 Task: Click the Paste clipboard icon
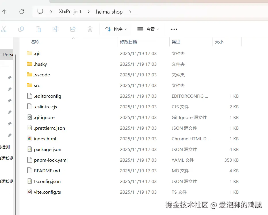point(38,29)
